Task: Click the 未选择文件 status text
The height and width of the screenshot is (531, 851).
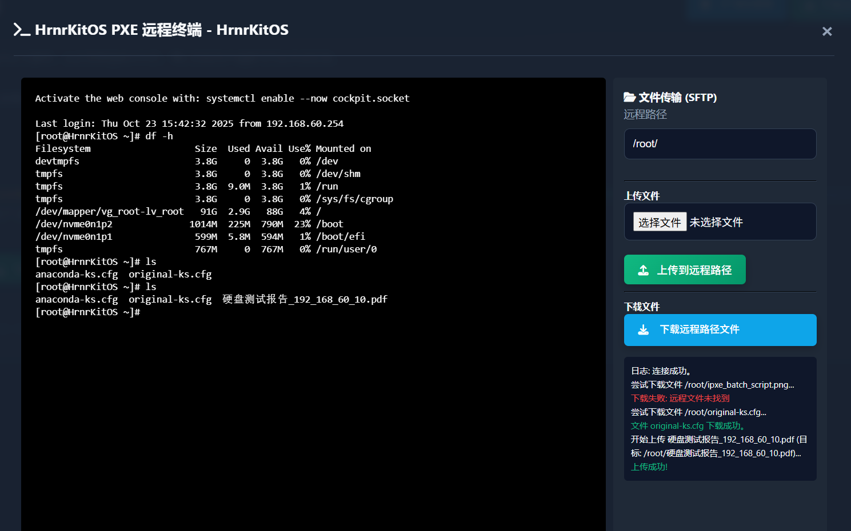Action: (x=716, y=222)
